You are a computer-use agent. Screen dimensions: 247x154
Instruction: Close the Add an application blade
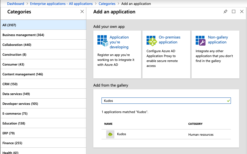[242, 11]
